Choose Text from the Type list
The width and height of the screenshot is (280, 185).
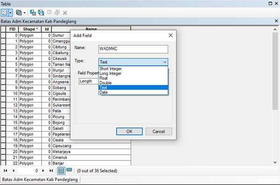[x=133, y=87]
